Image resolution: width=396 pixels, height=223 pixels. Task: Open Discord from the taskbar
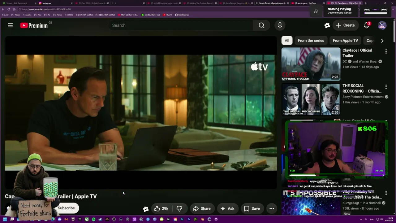[59, 219]
